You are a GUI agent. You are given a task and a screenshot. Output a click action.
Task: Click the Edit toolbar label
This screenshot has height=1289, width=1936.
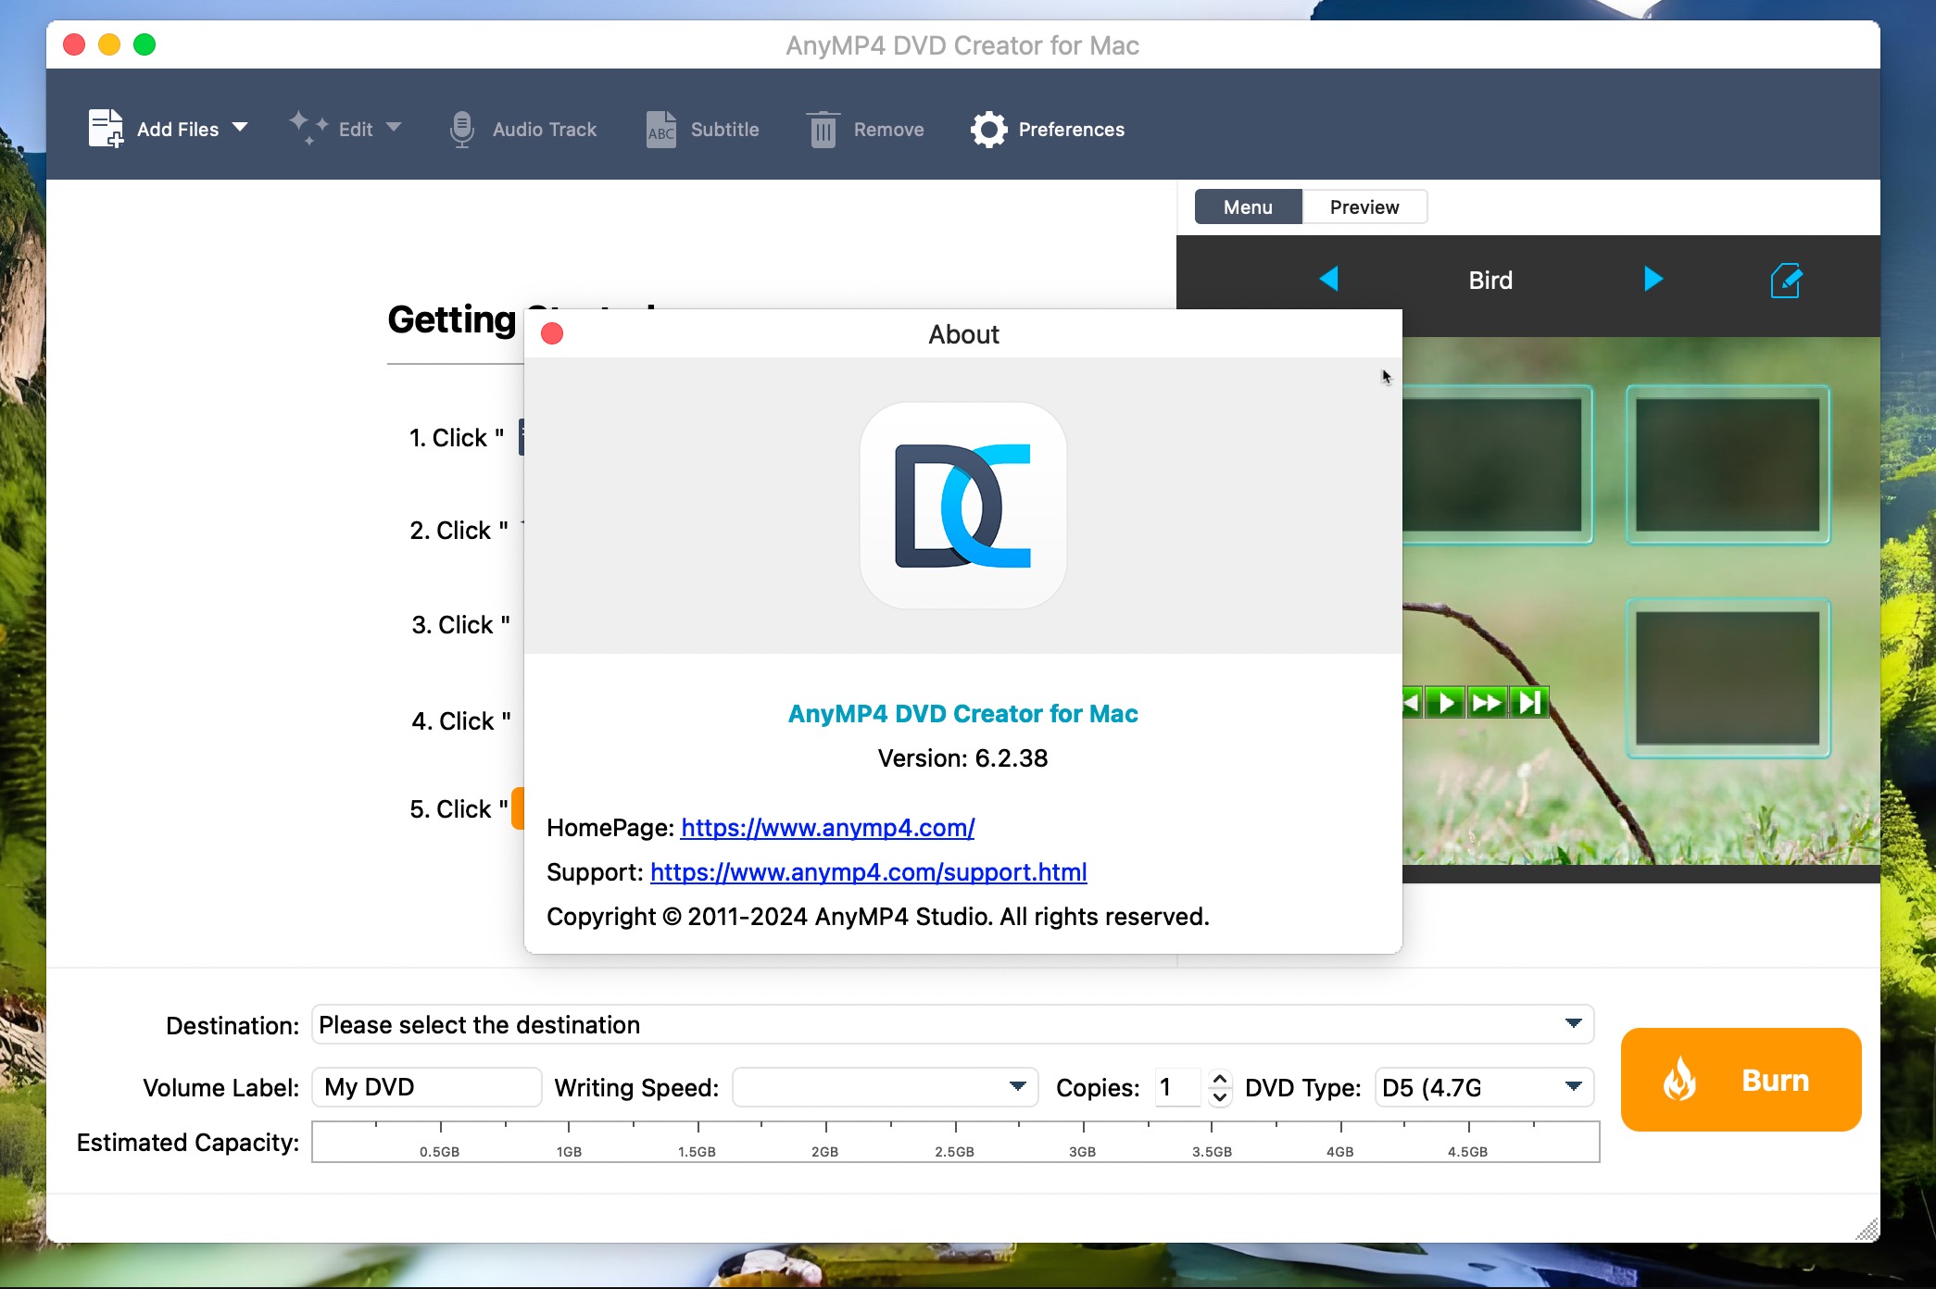click(x=356, y=130)
